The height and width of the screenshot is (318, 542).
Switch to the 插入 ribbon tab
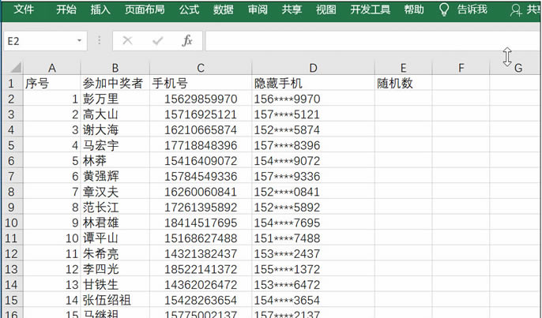[x=100, y=9]
